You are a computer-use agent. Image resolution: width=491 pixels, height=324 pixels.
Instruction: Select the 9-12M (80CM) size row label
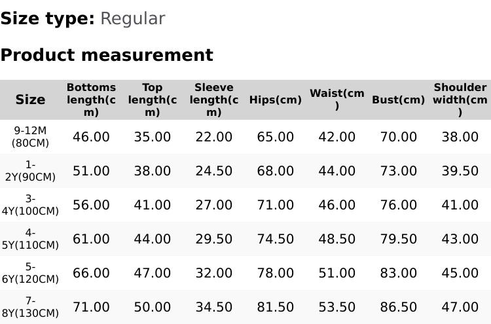click(30, 137)
